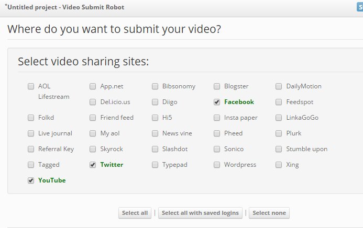Image resolution: width=363 pixels, height=228 pixels.
Task: Enable the News vine checkbox
Action: 155,133
